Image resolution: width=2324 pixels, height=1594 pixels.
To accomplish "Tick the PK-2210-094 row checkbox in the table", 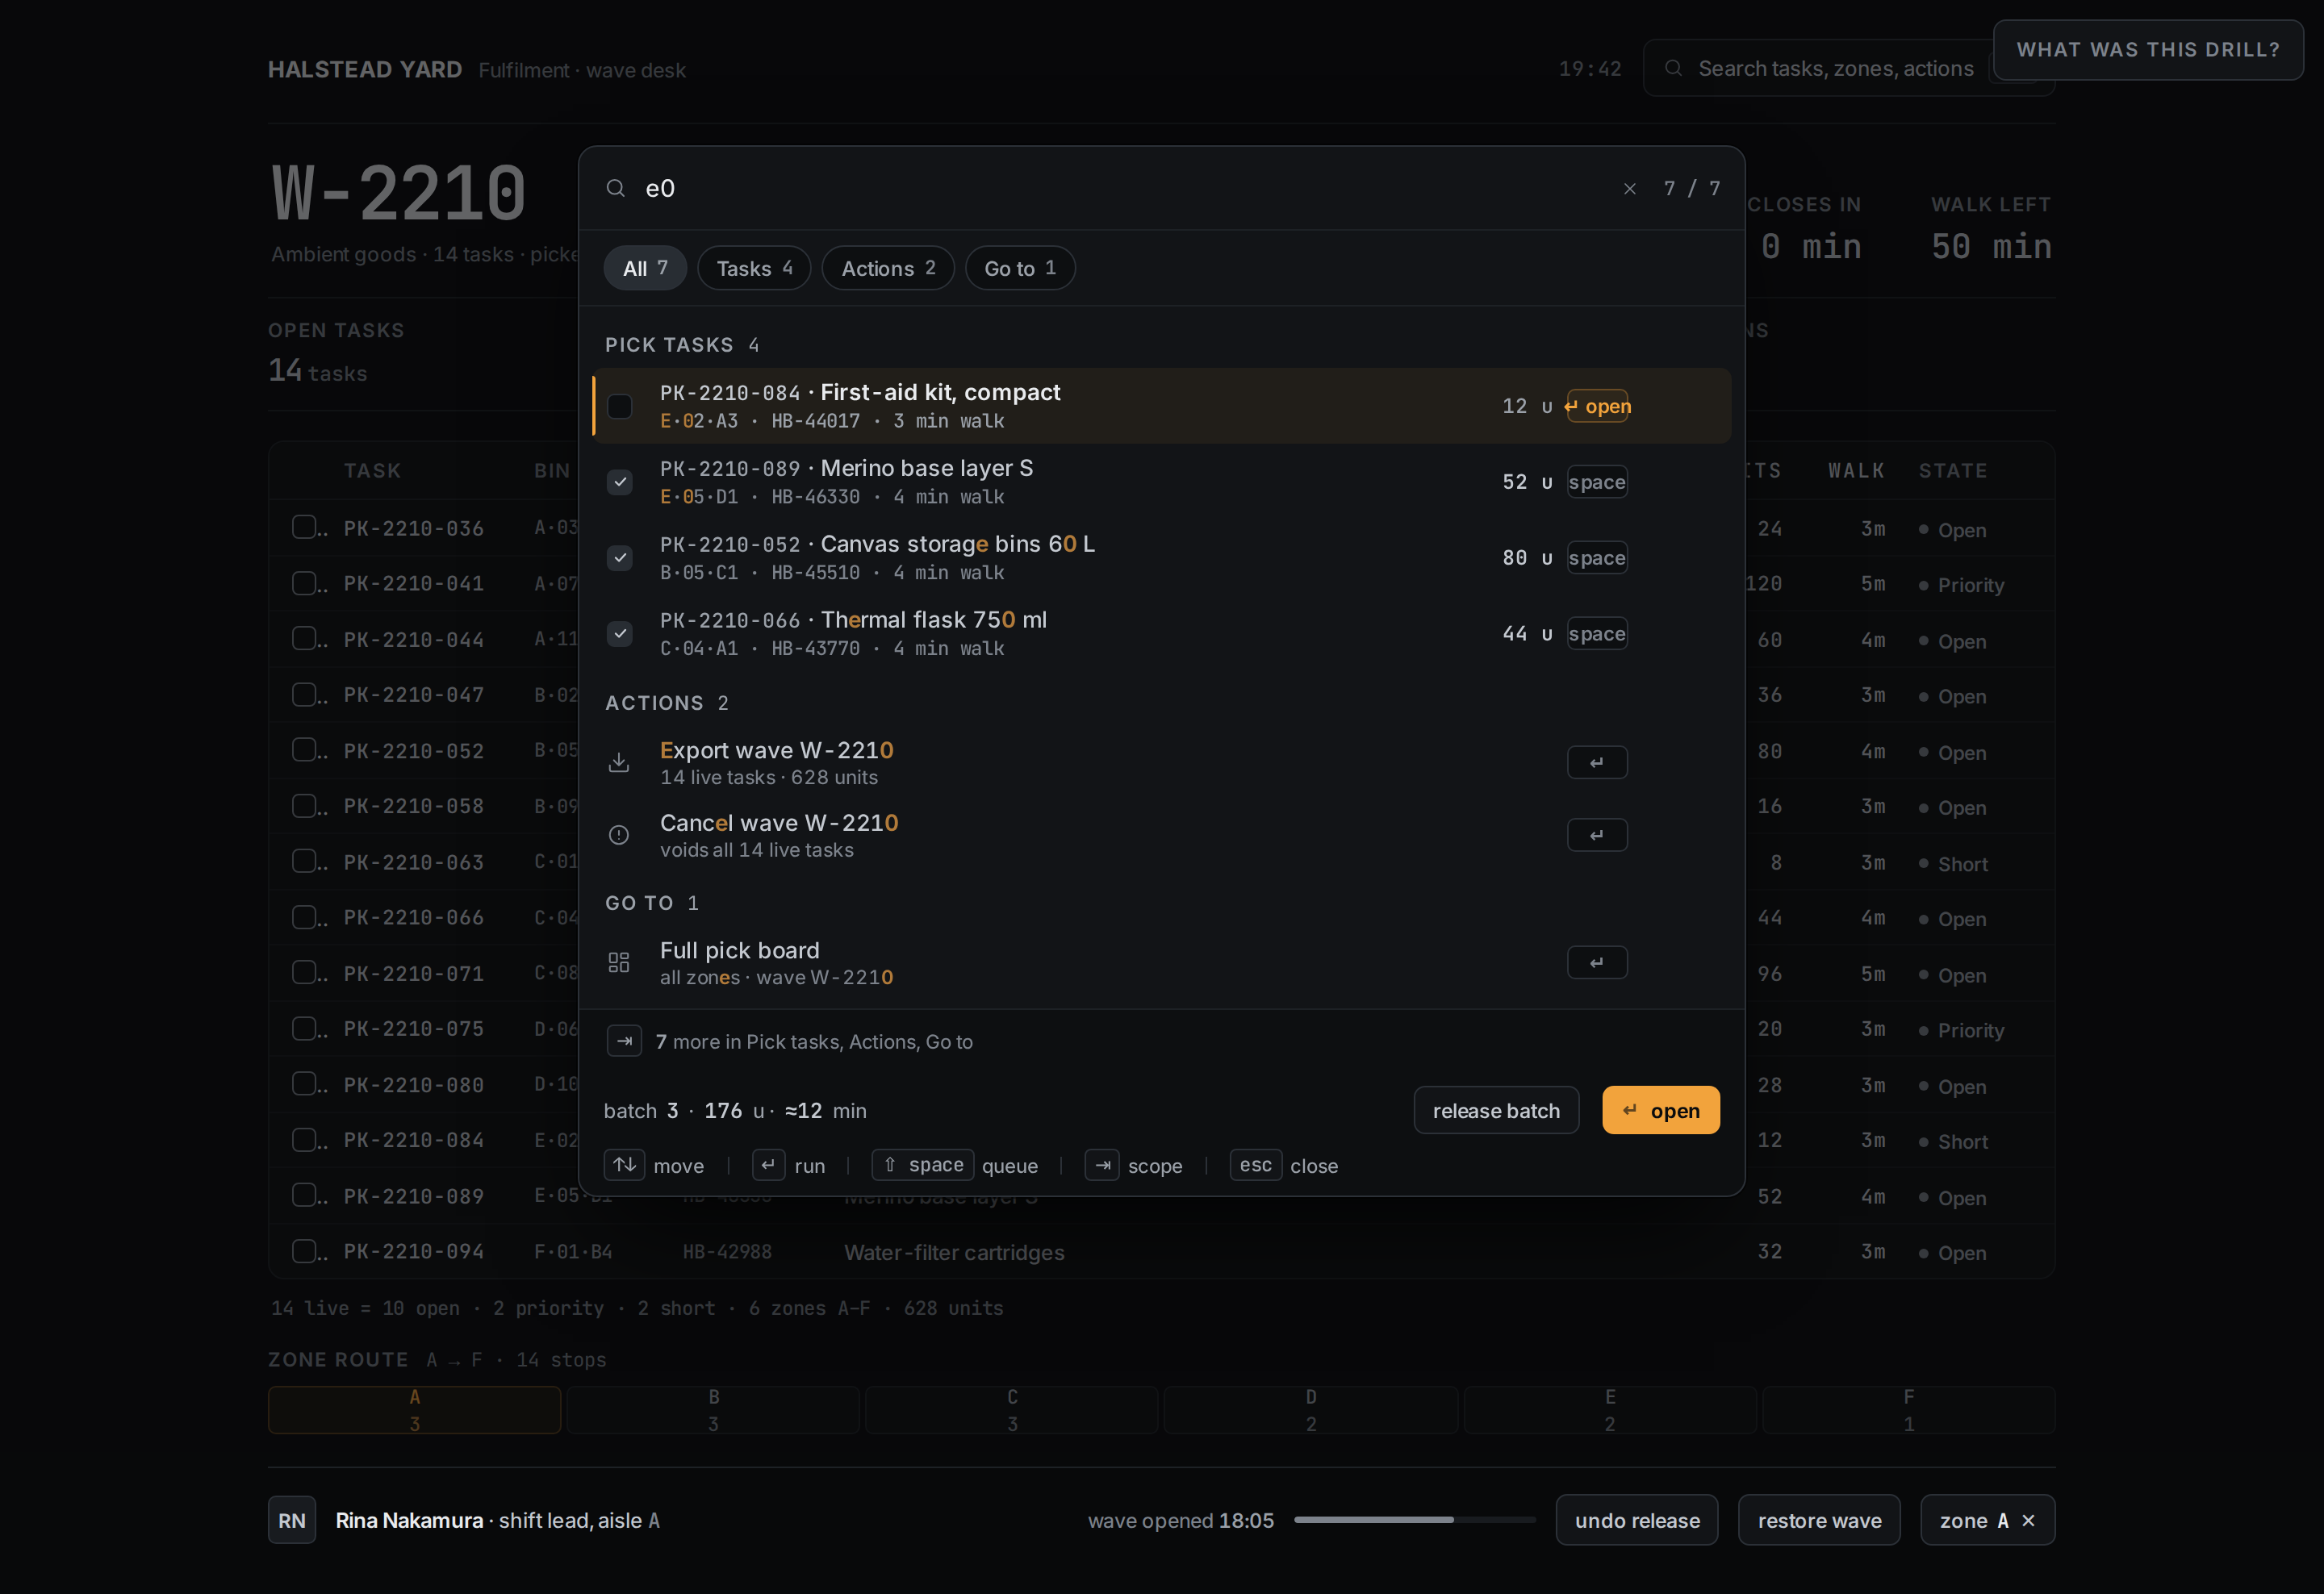I will click(304, 1251).
